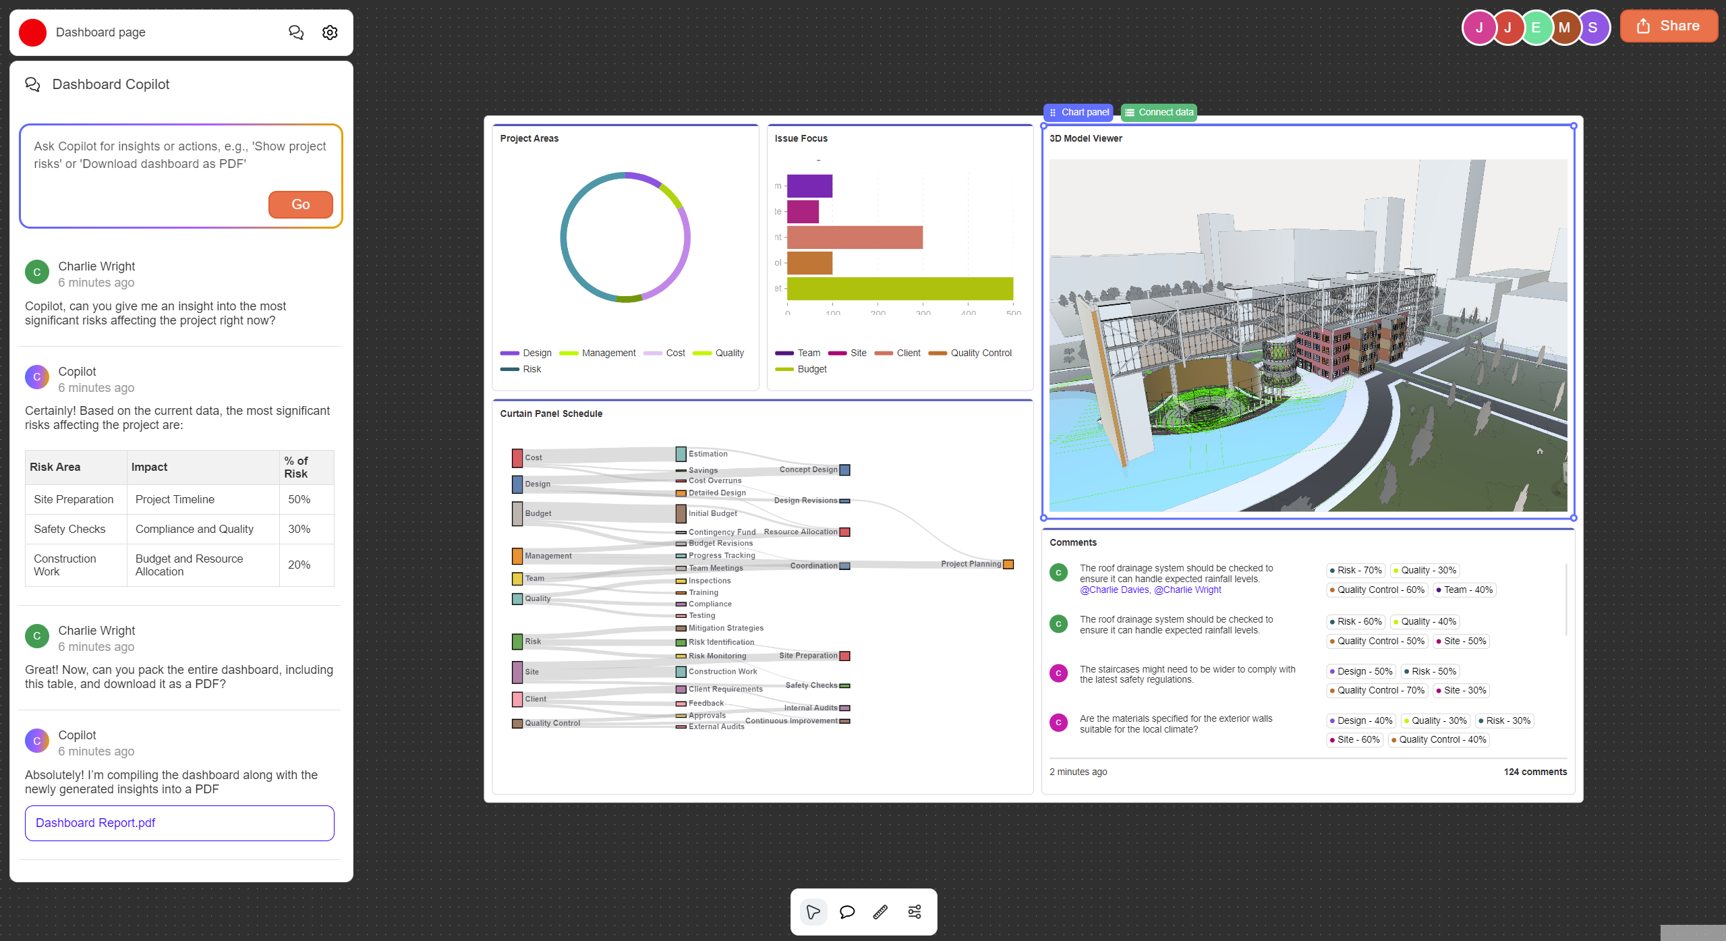Click the Connect data tab
Screen dimensions: 1726x941
[1159, 112]
